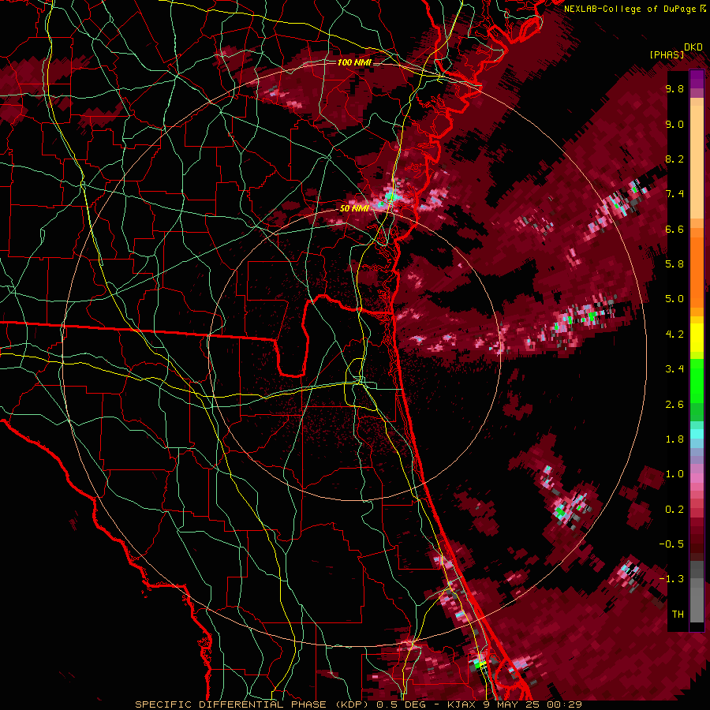Click the -0.5 value on the scale
The width and height of the screenshot is (710, 710).
pos(671,544)
